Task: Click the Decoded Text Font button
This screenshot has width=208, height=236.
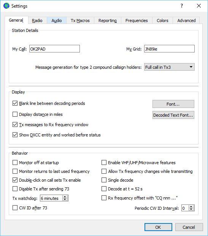Action: [x=173, y=115]
